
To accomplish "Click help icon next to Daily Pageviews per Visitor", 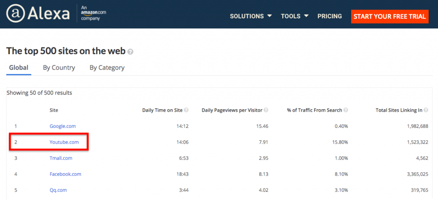I will pyautogui.click(x=266, y=110).
